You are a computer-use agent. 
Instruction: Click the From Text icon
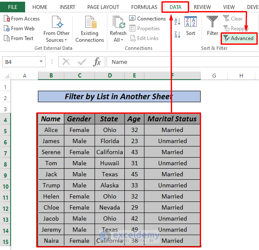point(7,38)
